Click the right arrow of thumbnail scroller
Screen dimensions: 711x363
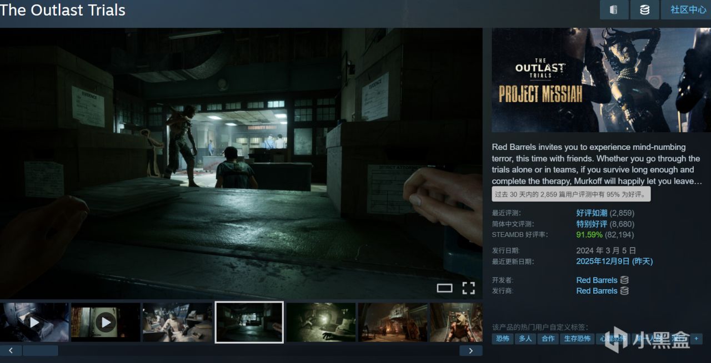pos(471,350)
